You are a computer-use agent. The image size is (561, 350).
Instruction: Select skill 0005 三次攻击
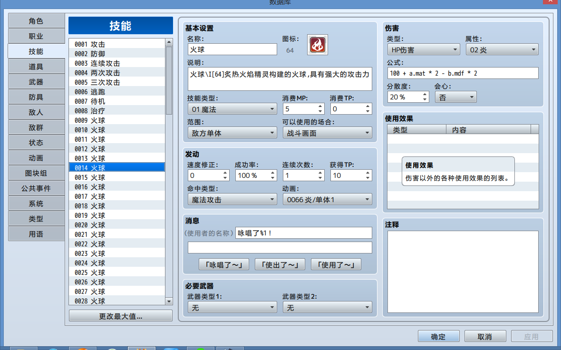coord(117,82)
